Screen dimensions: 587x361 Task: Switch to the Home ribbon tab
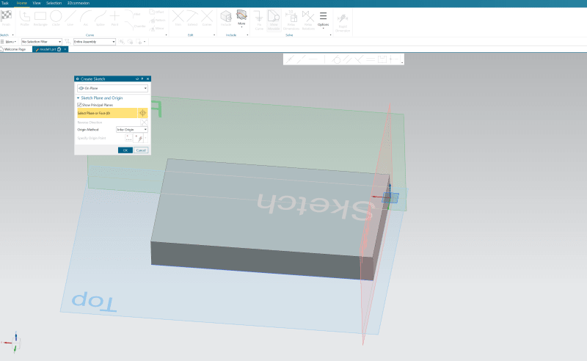tap(22, 3)
